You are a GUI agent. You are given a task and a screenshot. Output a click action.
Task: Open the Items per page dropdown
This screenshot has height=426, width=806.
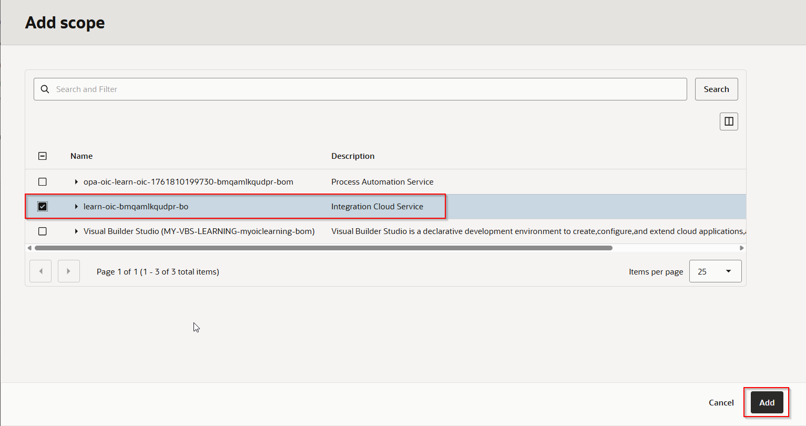(x=715, y=271)
